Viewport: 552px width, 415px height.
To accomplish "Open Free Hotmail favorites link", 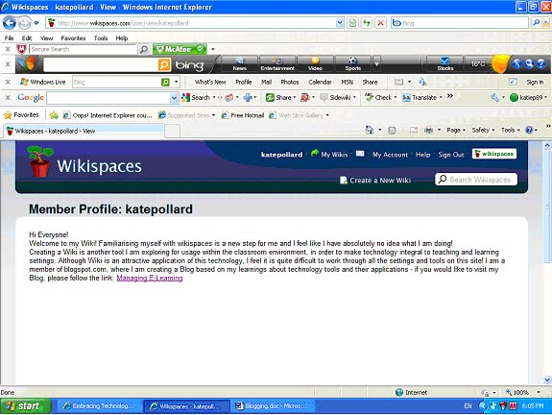I will (243, 115).
